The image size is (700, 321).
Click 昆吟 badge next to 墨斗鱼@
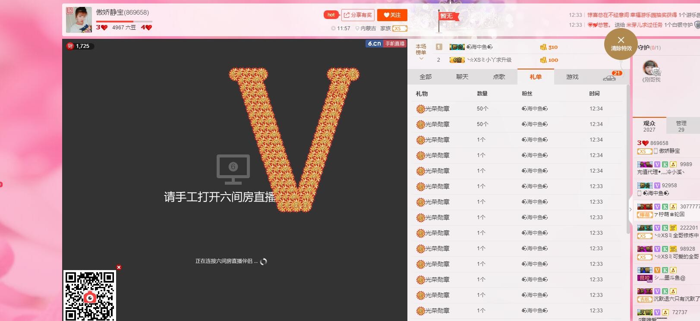coord(645,278)
